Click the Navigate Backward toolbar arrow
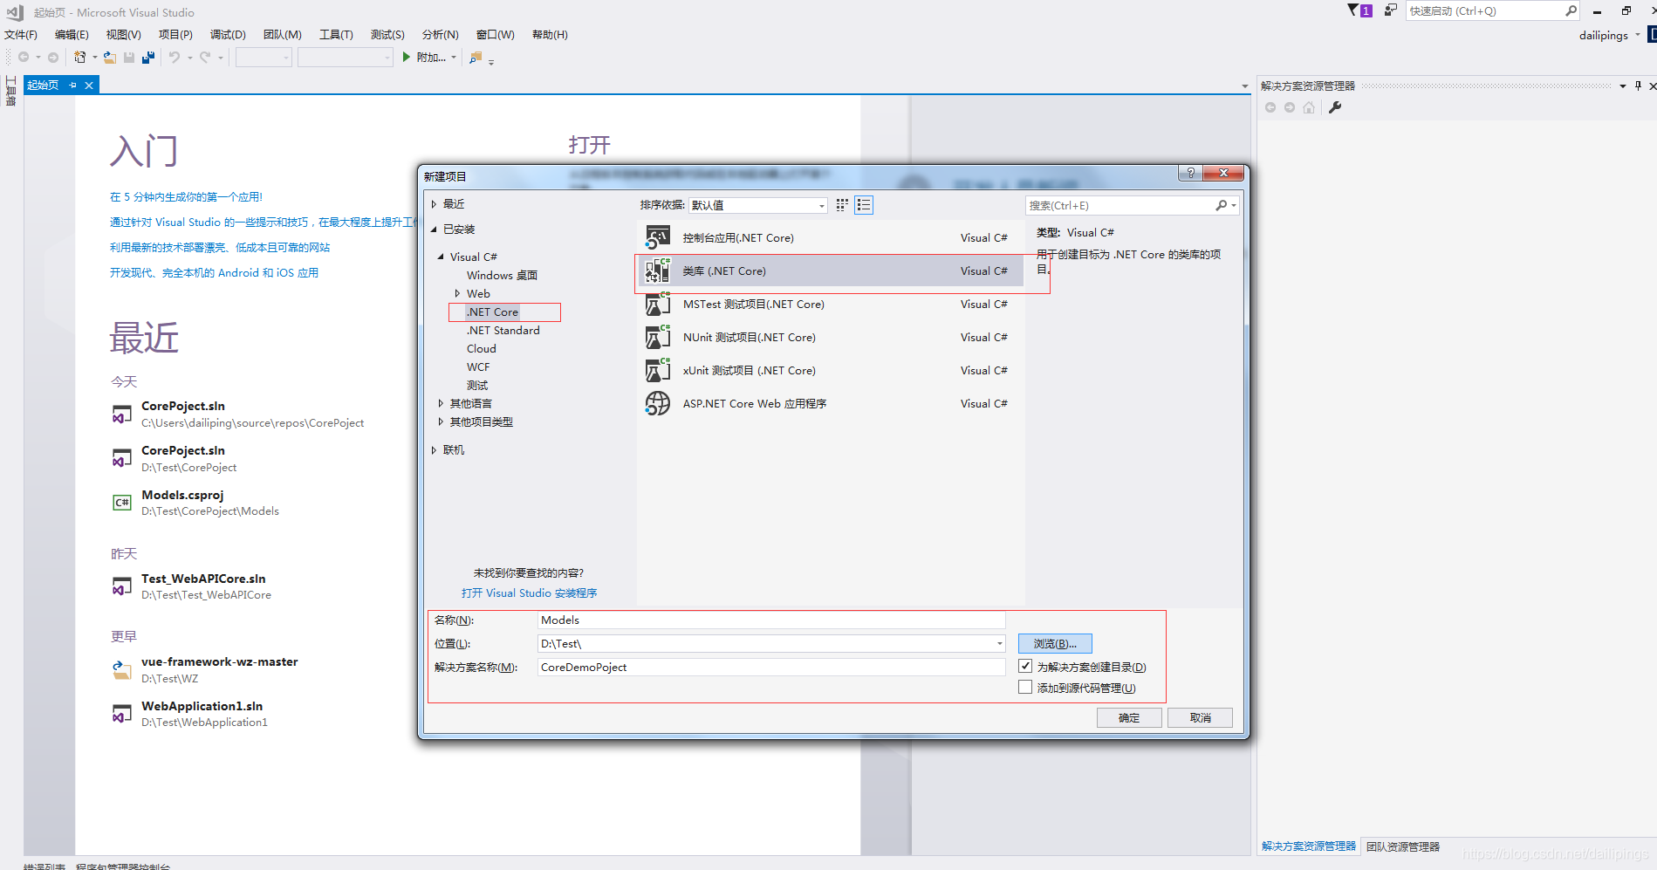1657x870 pixels. pos(24,58)
